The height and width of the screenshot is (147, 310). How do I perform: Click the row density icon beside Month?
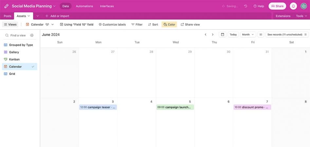tap(261, 34)
